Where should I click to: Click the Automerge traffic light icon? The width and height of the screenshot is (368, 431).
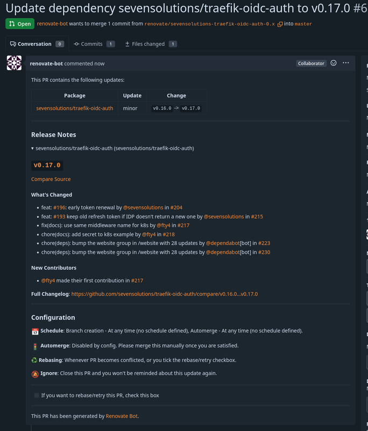(x=34, y=346)
